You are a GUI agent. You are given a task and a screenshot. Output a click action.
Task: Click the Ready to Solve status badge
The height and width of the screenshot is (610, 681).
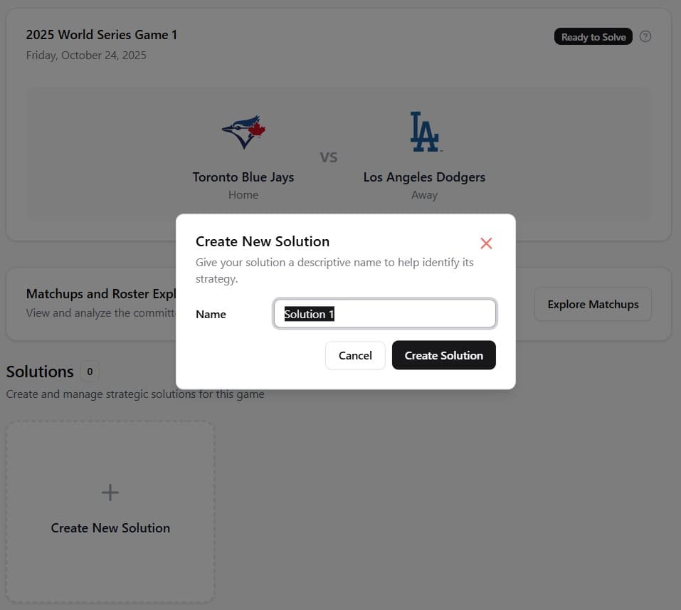[593, 37]
